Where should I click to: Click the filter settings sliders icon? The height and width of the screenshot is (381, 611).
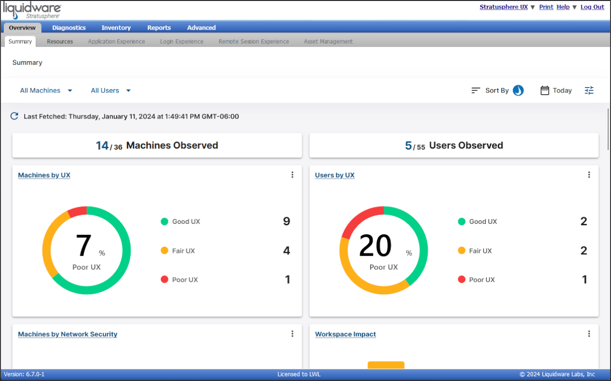(589, 90)
